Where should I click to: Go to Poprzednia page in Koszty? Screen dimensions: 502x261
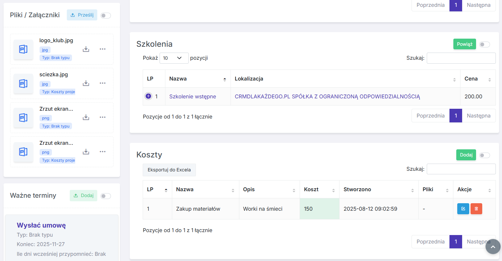tap(430, 242)
